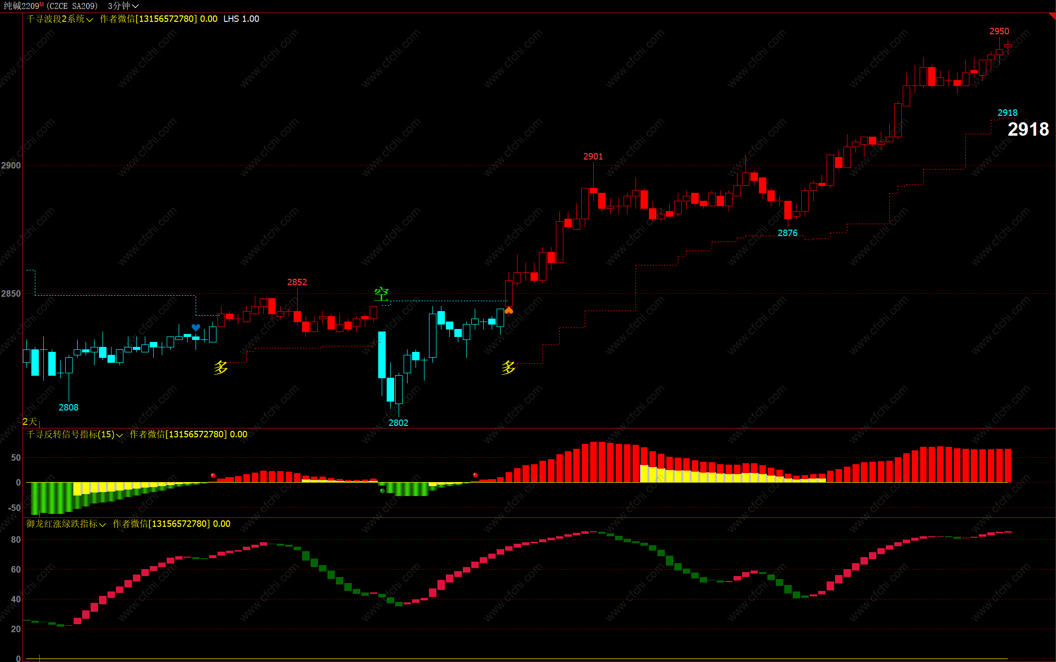Click the 2901 peak price marker
Screen dimensions: 1056x662
(593, 157)
